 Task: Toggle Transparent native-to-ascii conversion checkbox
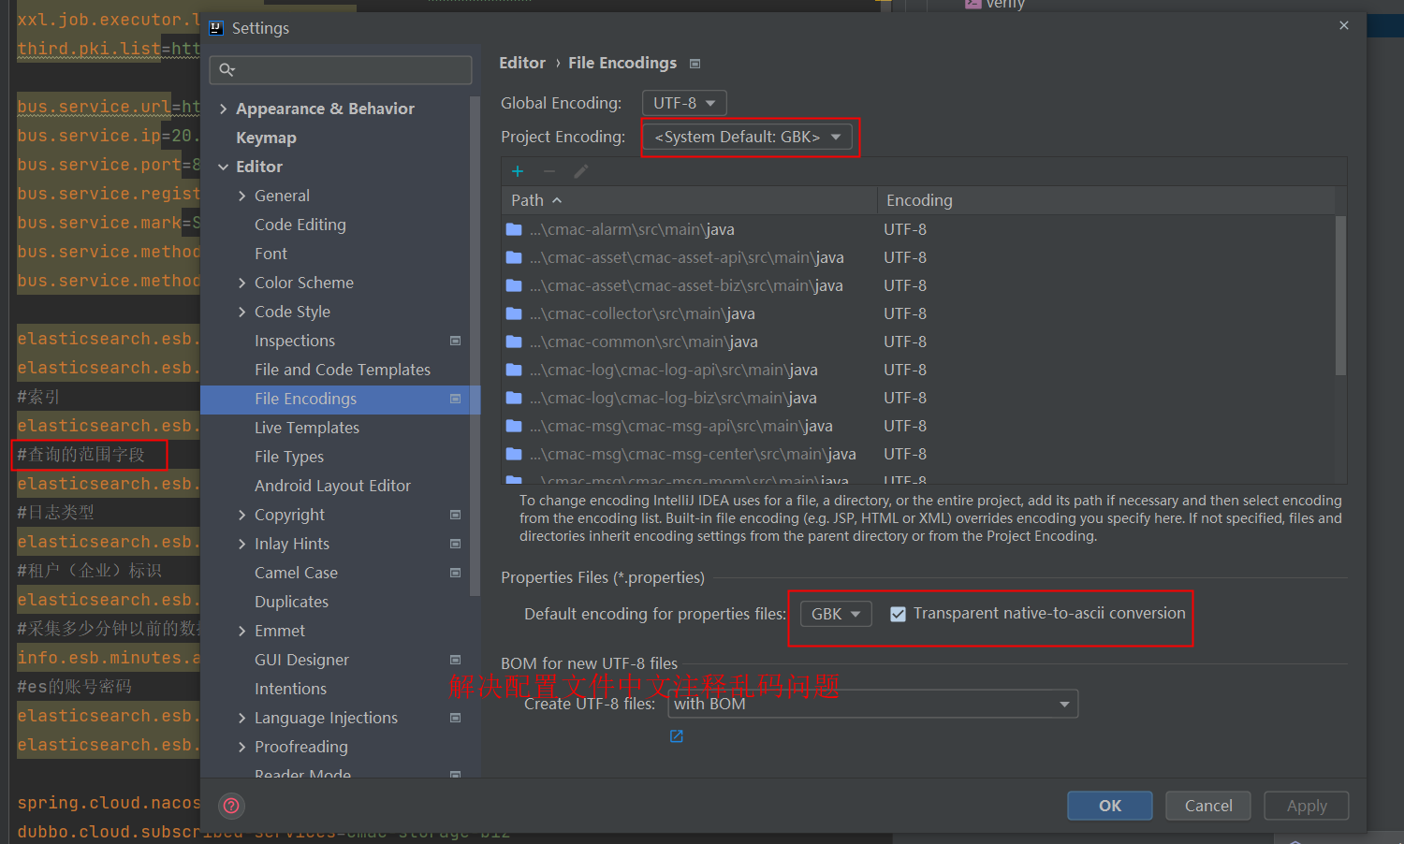pyautogui.click(x=898, y=614)
